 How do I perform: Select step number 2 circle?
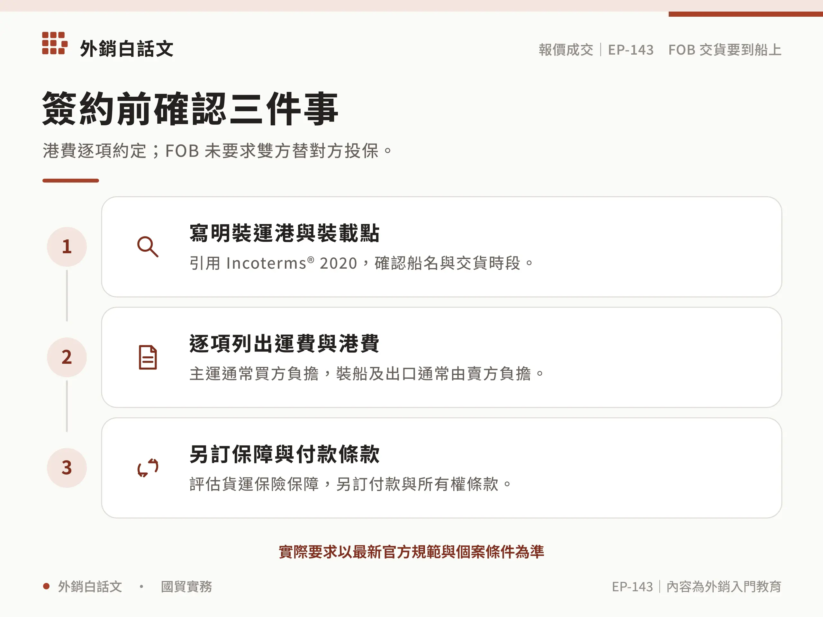pyautogui.click(x=67, y=357)
